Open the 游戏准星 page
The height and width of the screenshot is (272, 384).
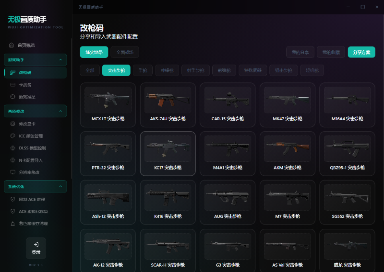click(x=35, y=97)
